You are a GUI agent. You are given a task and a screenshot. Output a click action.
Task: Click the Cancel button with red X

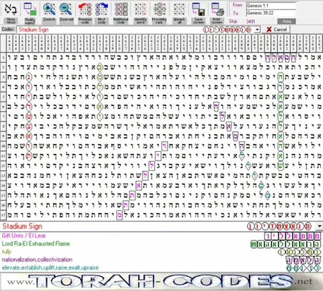[x=277, y=30]
